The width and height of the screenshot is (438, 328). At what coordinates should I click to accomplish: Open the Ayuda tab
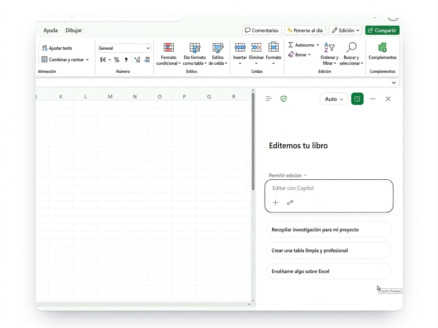tap(51, 30)
